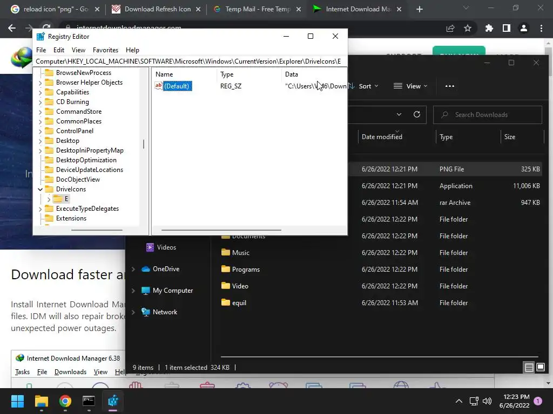Click the Search Downloads field
This screenshot has width=553, height=414.
coord(488,115)
